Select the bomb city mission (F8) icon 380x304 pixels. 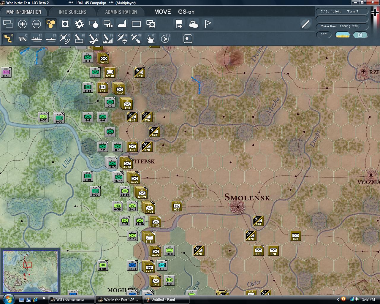click(x=107, y=39)
